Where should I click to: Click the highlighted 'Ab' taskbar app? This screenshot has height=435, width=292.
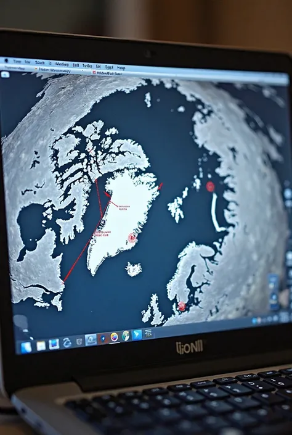coord(91,339)
